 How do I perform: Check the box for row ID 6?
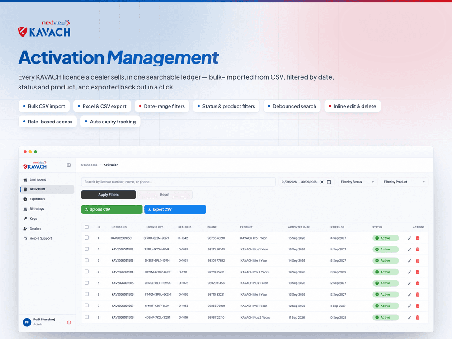click(86, 294)
